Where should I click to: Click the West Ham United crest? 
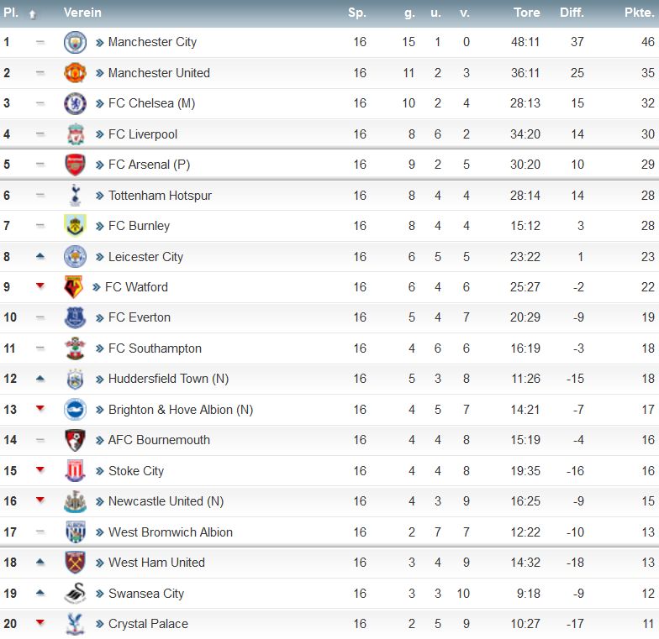point(76,563)
